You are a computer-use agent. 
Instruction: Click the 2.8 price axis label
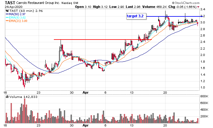pyautogui.click(x=203, y=29)
